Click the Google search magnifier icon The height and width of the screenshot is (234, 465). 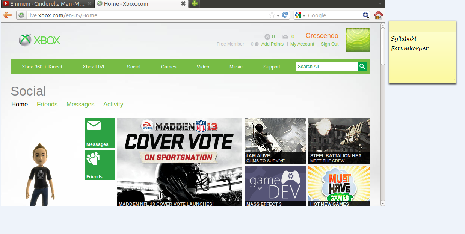[366, 15]
